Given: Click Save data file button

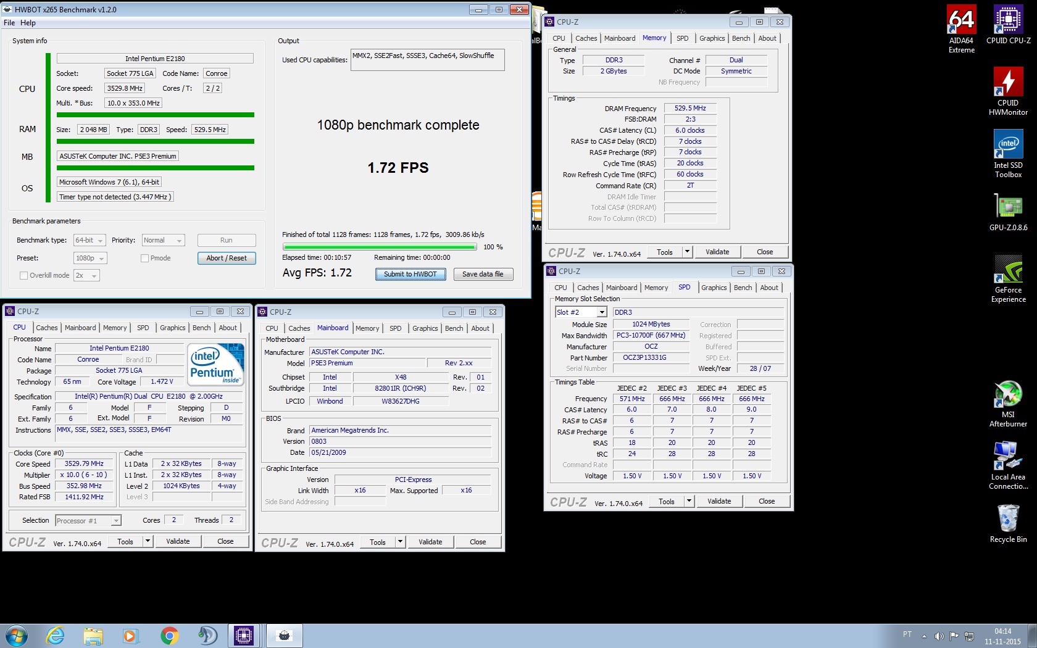Looking at the screenshot, I should click(483, 274).
